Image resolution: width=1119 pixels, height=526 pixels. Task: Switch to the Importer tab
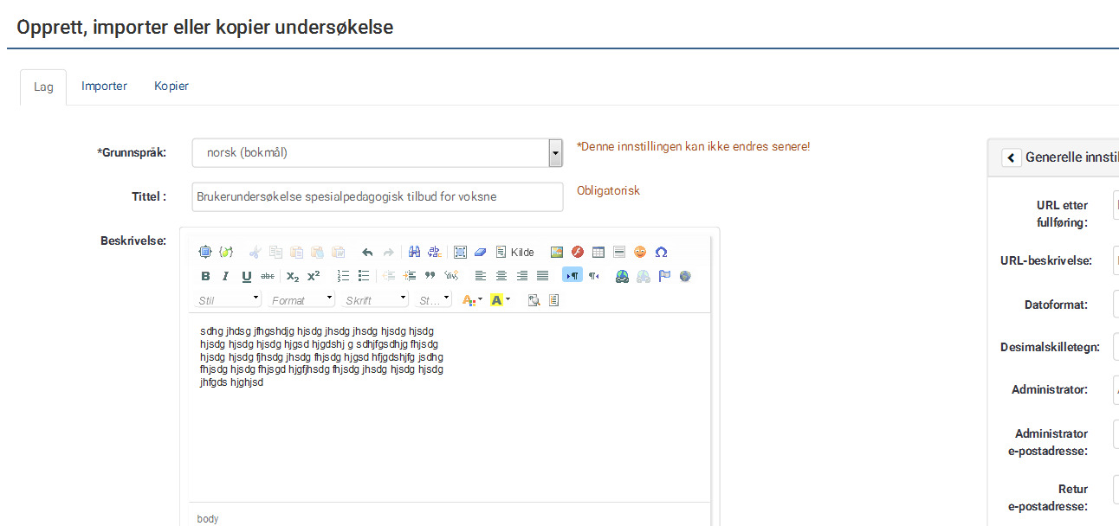tap(104, 87)
